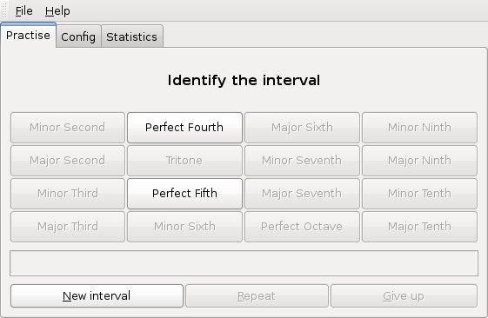The width and height of the screenshot is (488, 318).
Task: Start a New interval
Action: (x=97, y=296)
